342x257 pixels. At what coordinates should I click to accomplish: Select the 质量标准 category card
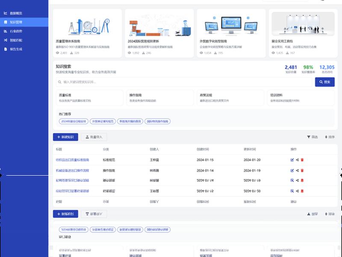click(x=89, y=98)
